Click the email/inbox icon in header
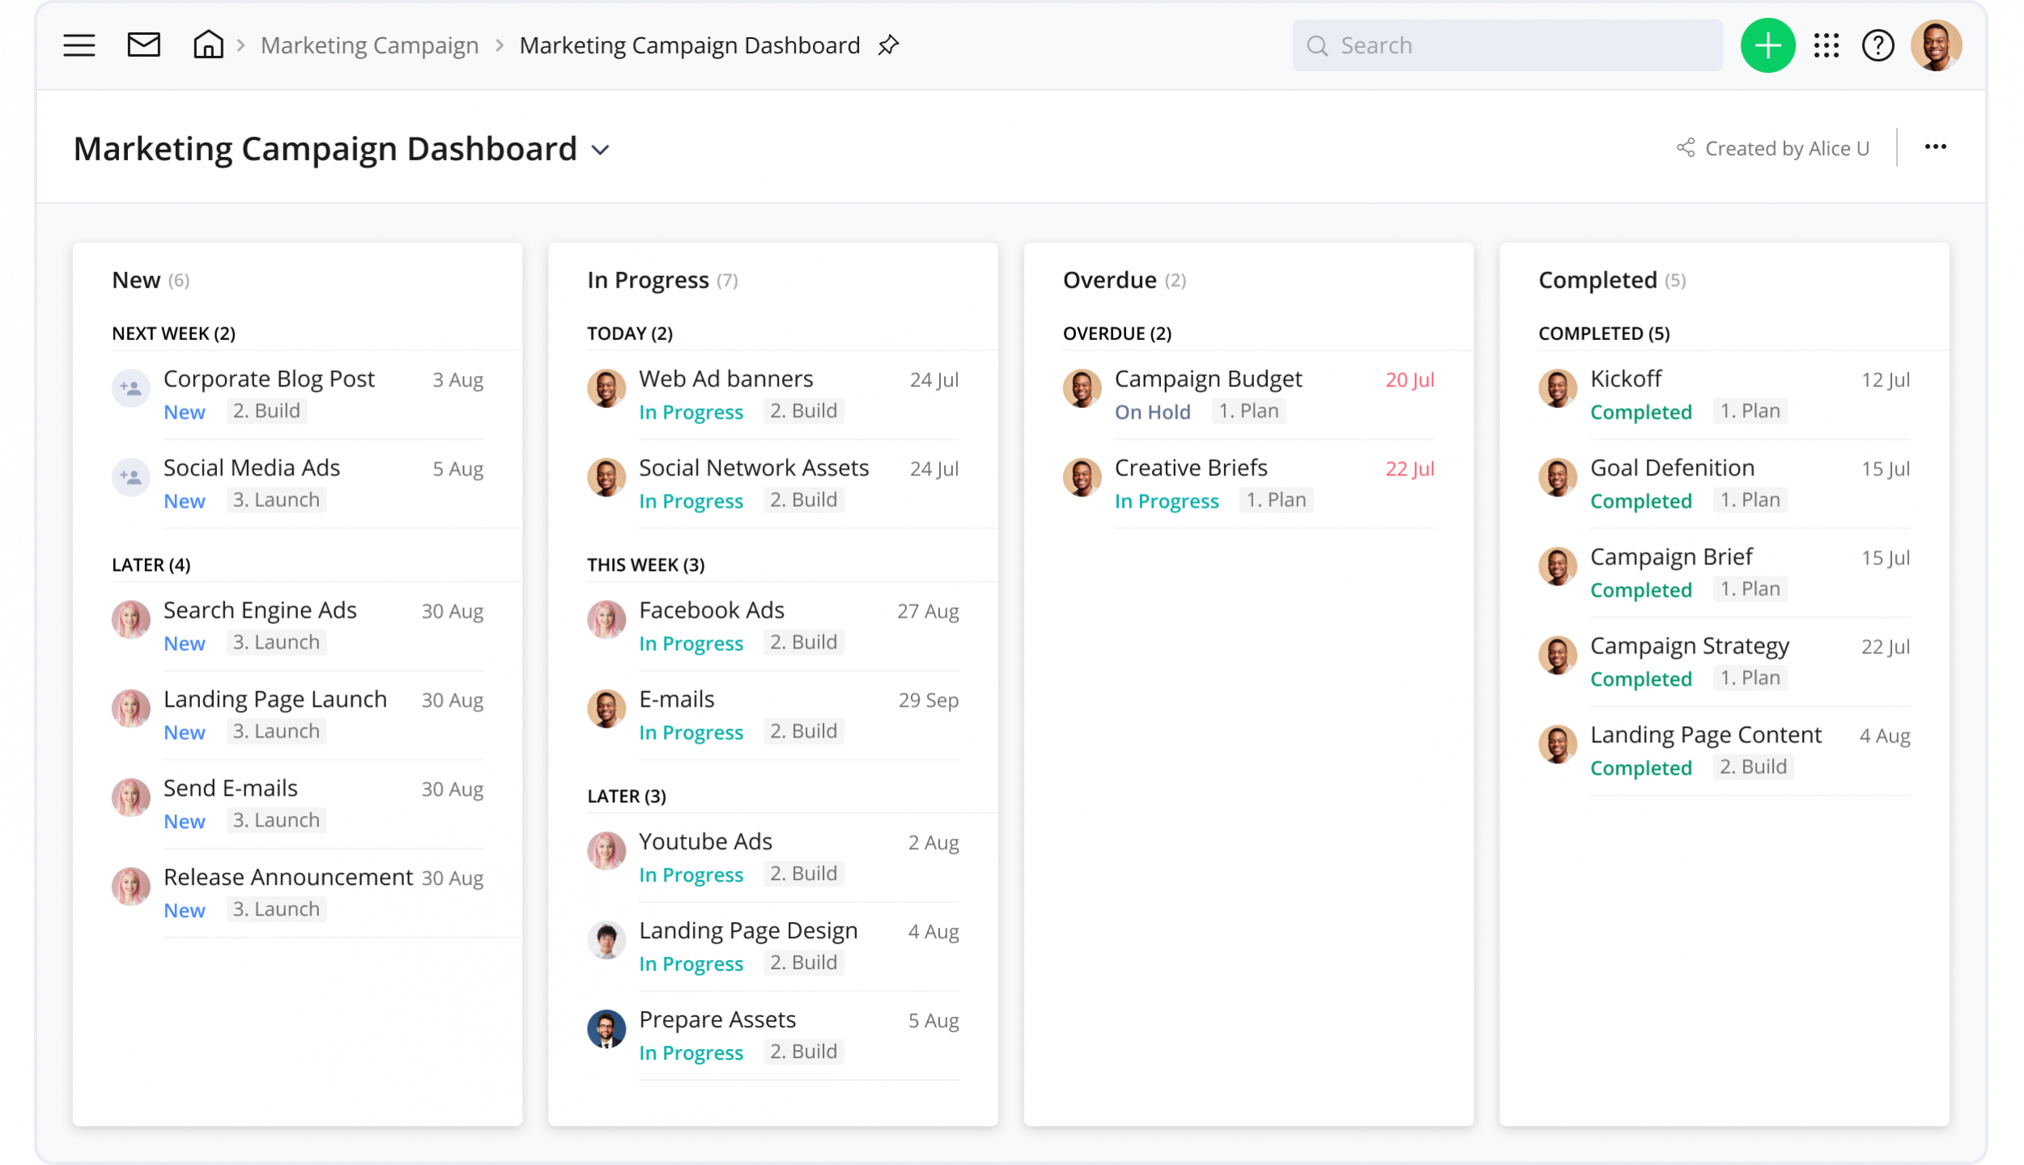2024x1165 pixels. tap(143, 45)
